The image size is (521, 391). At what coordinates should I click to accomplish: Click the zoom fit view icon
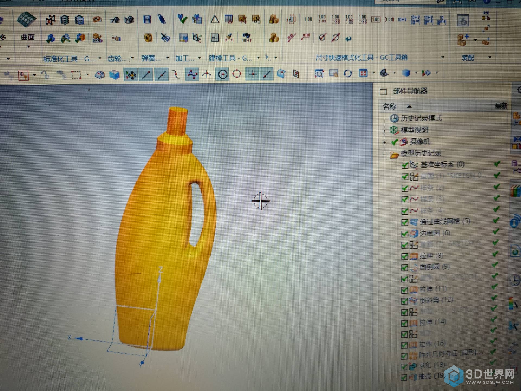(x=319, y=73)
